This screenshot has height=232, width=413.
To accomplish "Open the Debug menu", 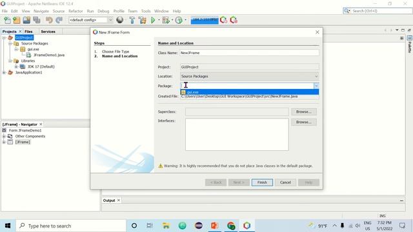I will point(103,11).
